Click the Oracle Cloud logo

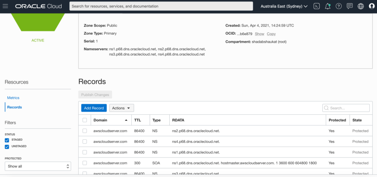coord(38,6)
